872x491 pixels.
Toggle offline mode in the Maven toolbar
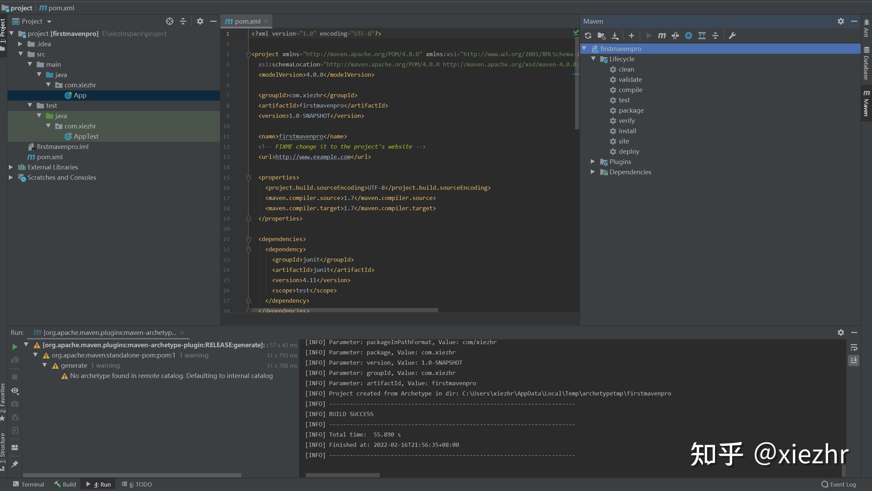689,36
